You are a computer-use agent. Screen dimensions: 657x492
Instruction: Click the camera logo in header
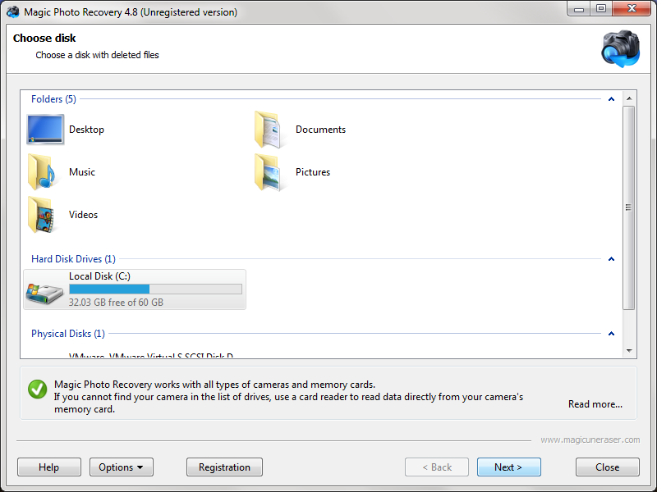click(x=619, y=49)
